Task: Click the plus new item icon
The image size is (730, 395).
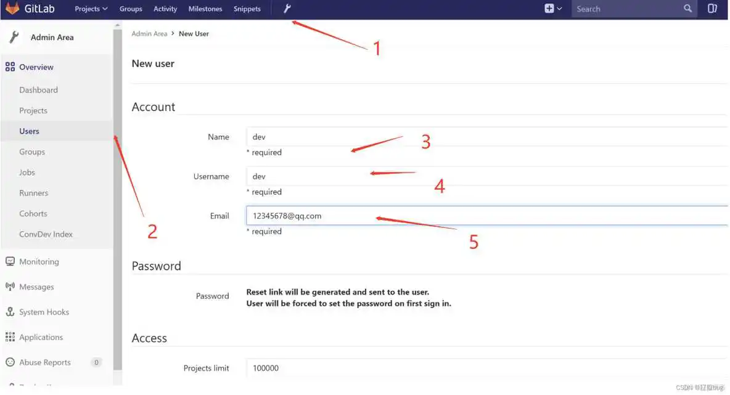Action: click(549, 9)
